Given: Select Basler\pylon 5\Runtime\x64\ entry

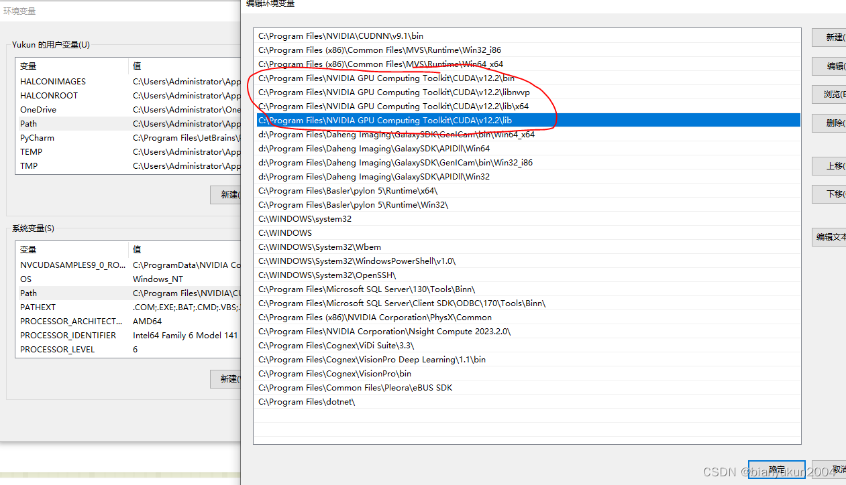Looking at the screenshot, I should click(x=527, y=191).
